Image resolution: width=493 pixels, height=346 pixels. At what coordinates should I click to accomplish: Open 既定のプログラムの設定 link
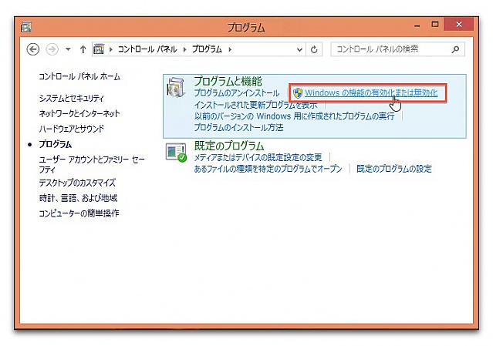click(x=394, y=169)
